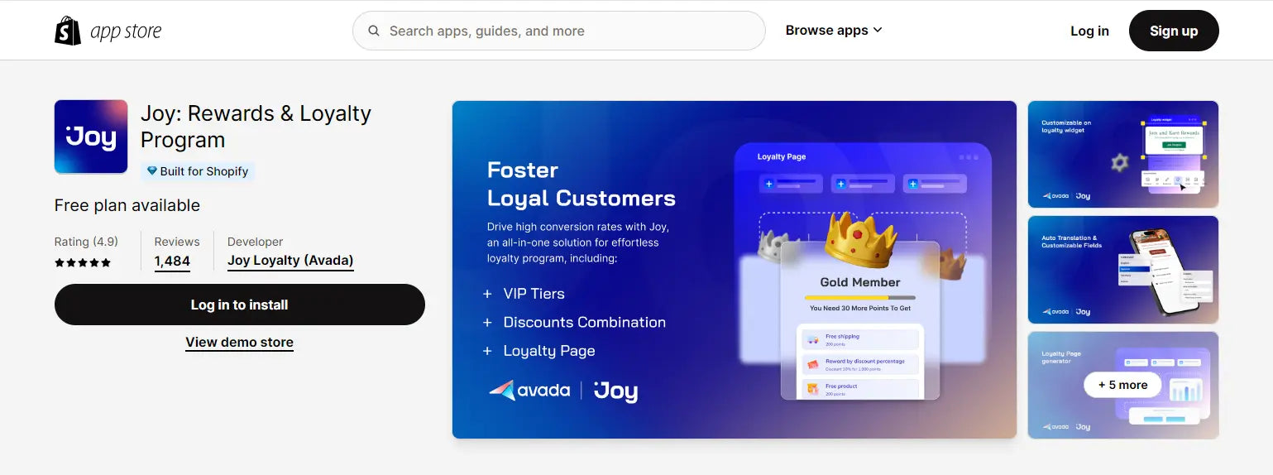This screenshot has width=1273, height=475.
Task: Open Customizable loyalty widget thumbnail
Action: (1123, 154)
